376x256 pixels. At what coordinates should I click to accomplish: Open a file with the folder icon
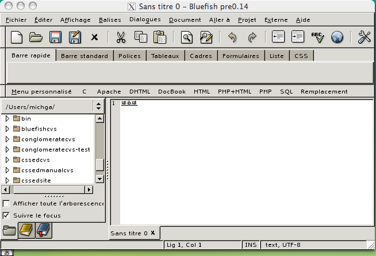coord(36,37)
